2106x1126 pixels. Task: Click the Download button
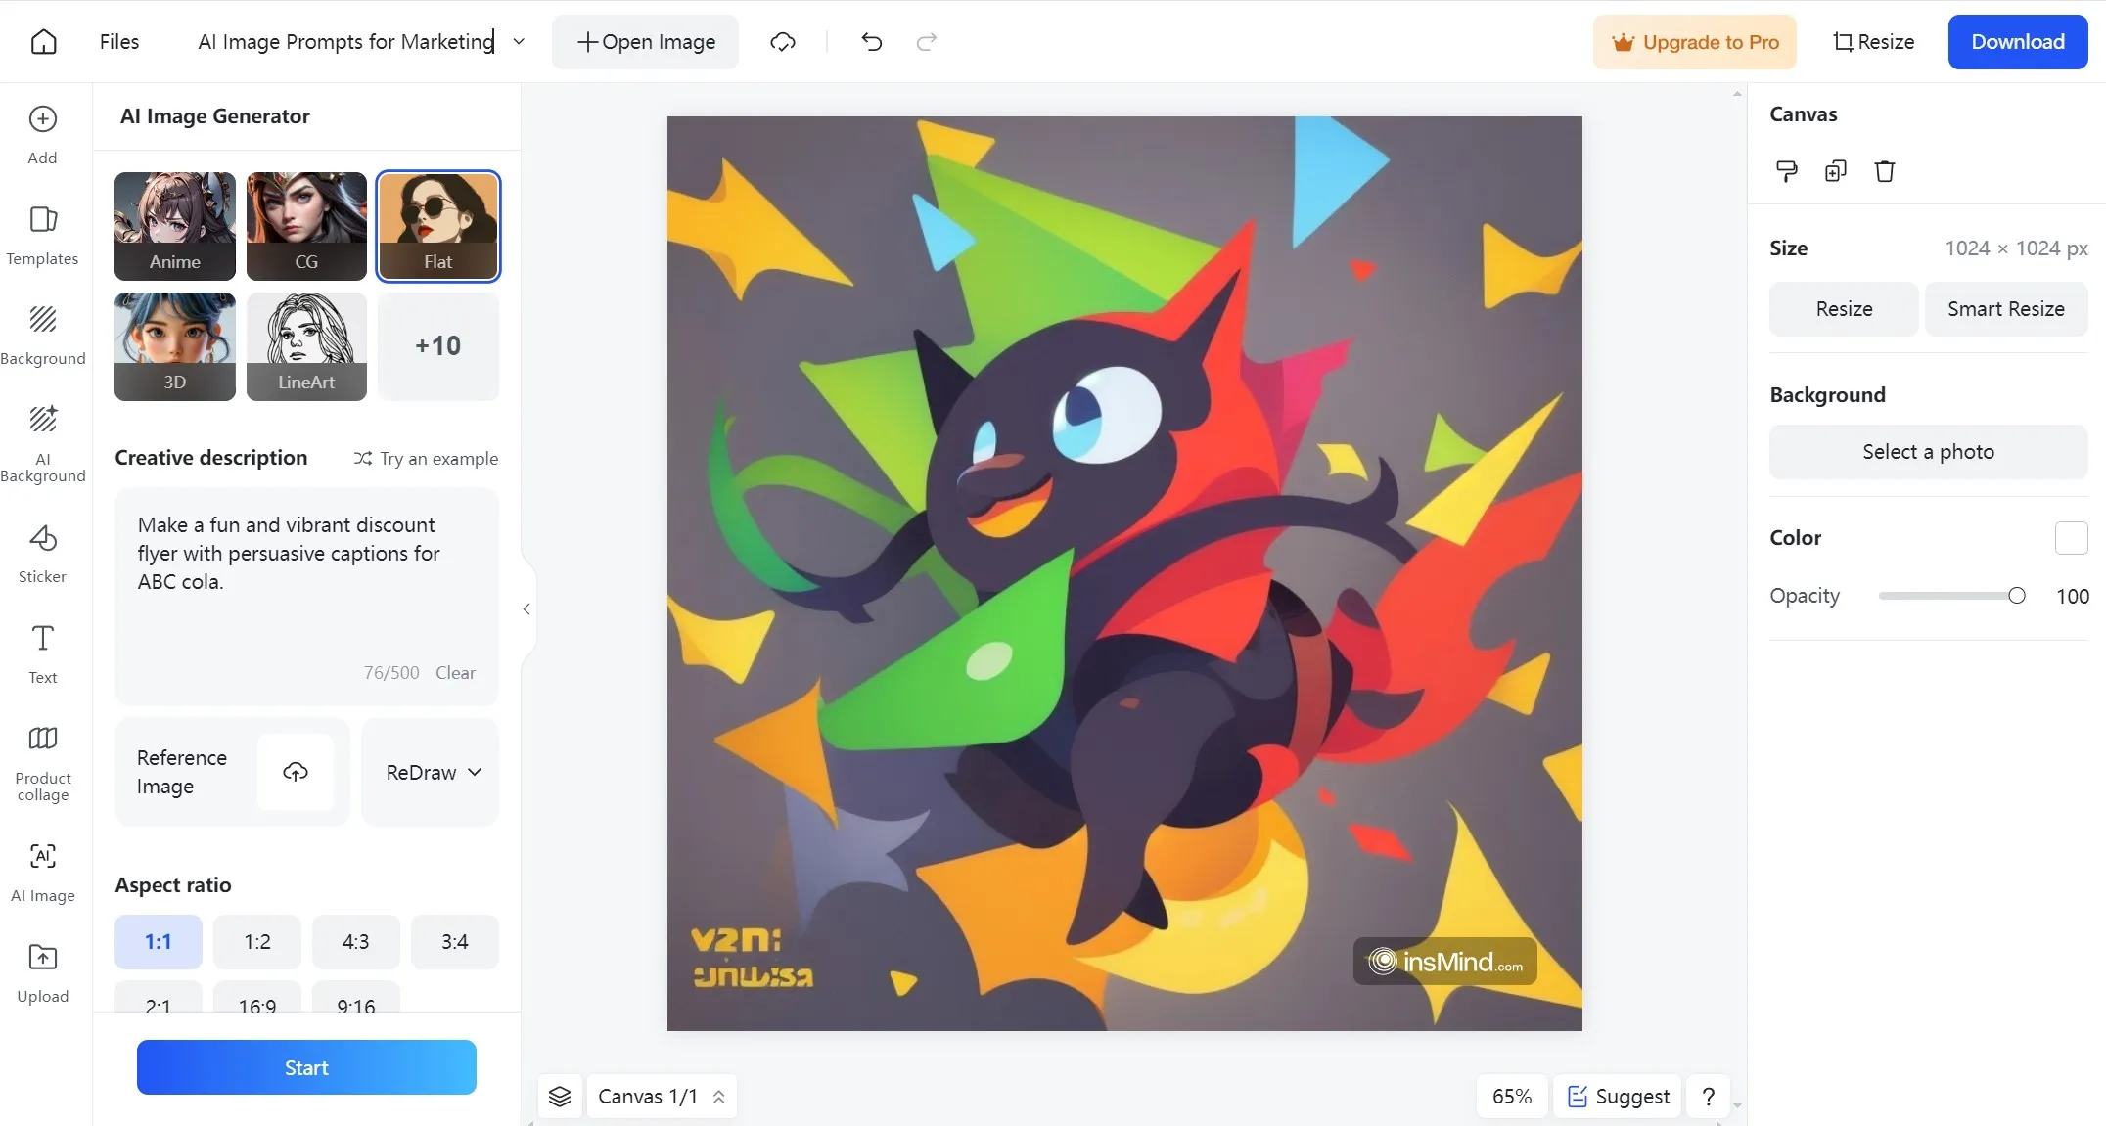coord(2017,42)
